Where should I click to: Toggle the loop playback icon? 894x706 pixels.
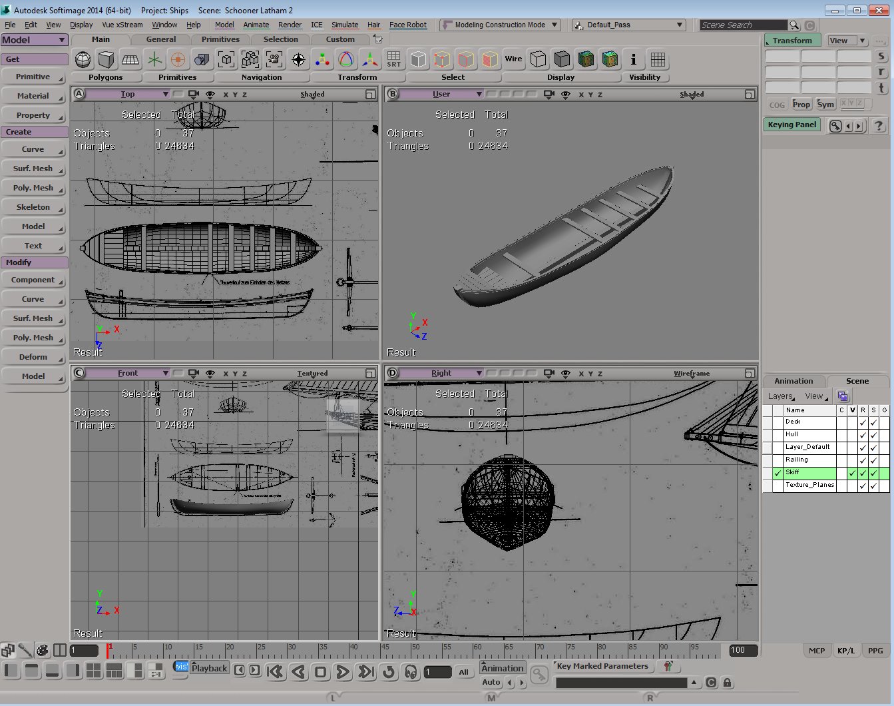coord(389,672)
